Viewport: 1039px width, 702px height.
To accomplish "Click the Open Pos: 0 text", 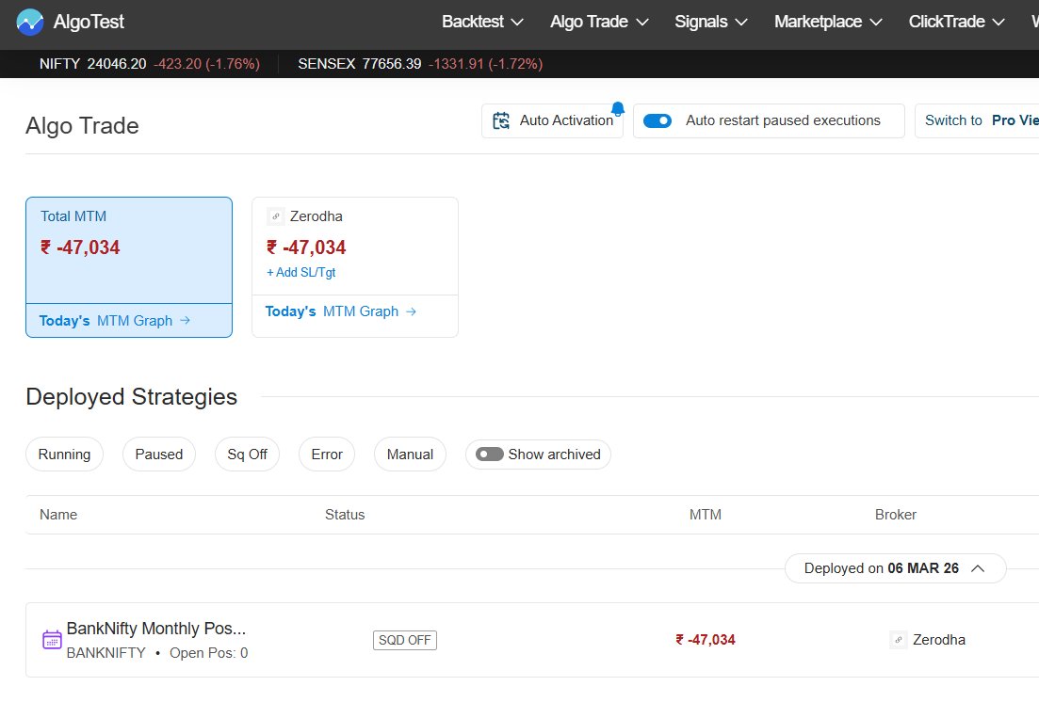I will pyautogui.click(x=209, y=653).
